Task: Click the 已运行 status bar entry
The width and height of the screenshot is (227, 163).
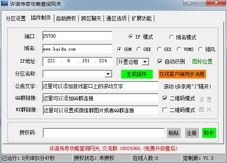Action: tap(37, 158)
